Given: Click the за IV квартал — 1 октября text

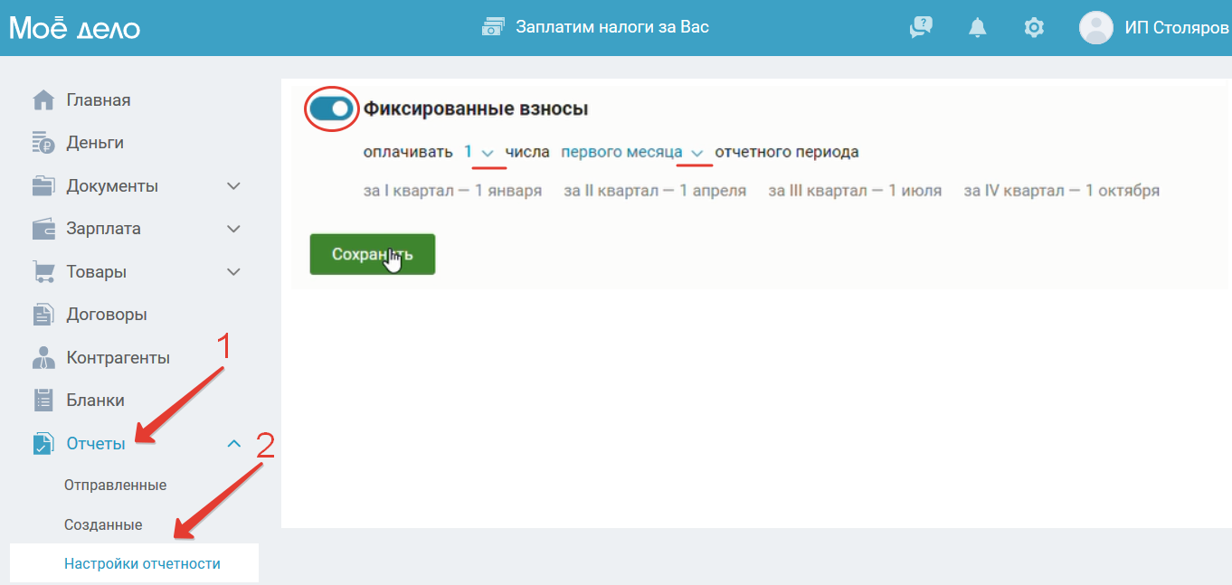Looking at the screenshot, I should 1062,191.
